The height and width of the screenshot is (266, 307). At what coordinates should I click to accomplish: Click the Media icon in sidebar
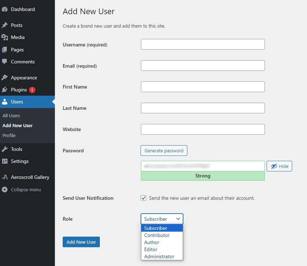click(x=5, y=37)
